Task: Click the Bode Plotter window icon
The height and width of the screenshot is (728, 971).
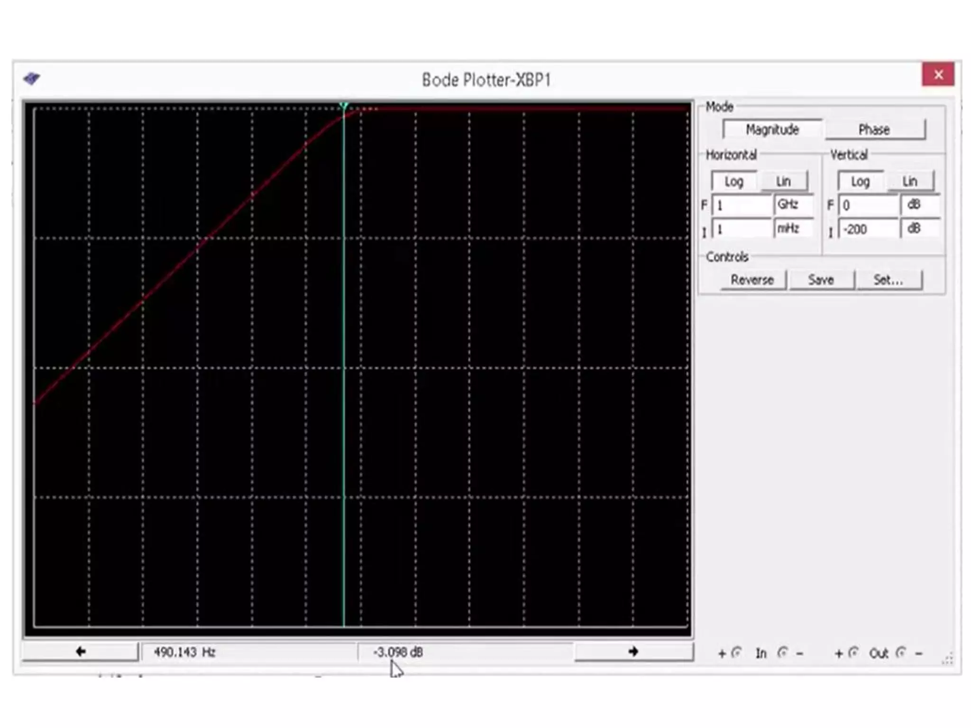Action: pos(32,78)
